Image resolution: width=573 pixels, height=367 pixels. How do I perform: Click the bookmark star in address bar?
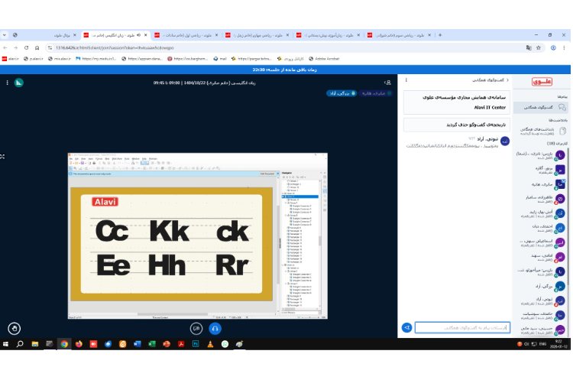(x=539, y=47)
